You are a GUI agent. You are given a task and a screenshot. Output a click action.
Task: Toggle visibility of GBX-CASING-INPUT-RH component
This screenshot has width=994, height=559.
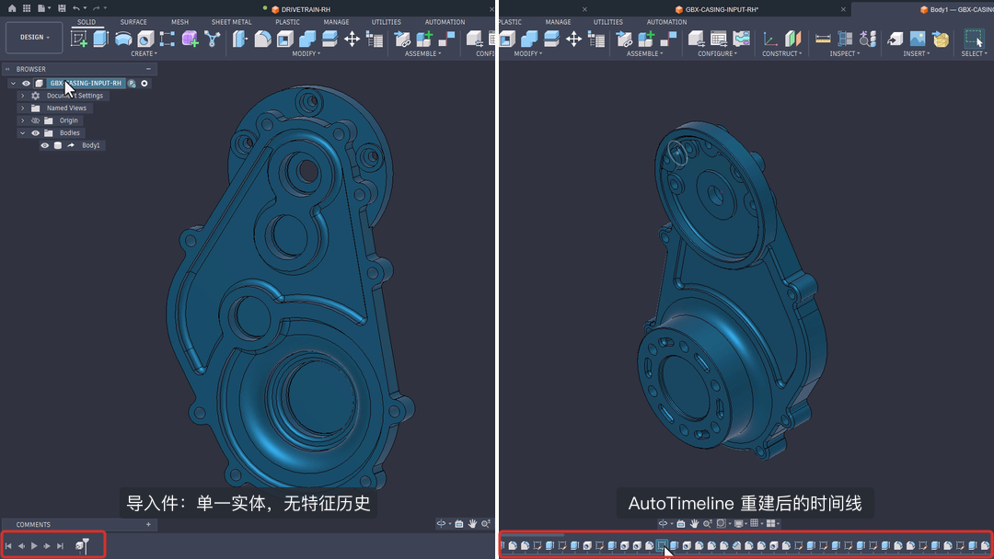26,83
